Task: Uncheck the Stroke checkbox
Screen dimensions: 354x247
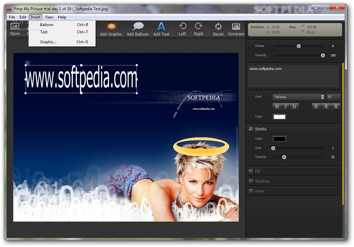Action: tap(251, 129)
